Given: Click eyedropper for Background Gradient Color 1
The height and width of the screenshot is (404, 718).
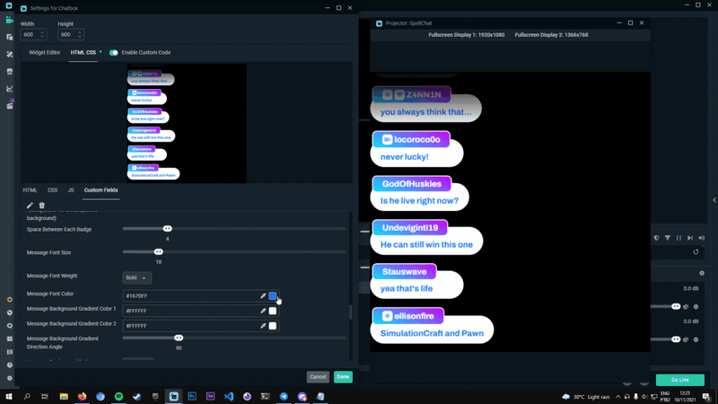Looking at the screenshot, I should click(263, 311).
